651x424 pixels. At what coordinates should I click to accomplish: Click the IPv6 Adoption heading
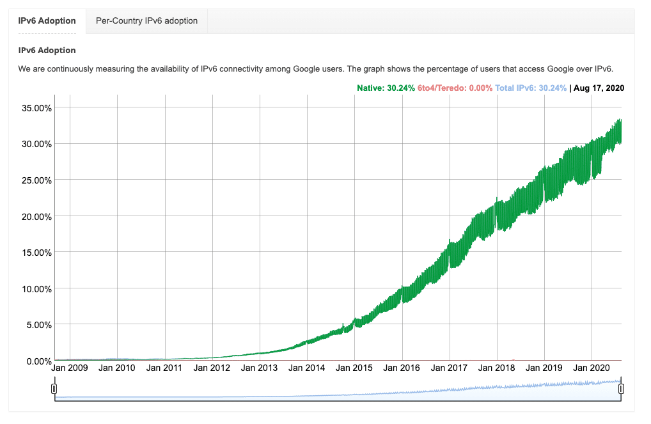(x=46, y=50)
